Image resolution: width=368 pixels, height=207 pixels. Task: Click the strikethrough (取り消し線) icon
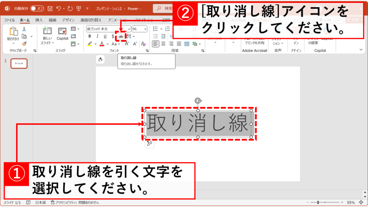(x=121, y=36)
